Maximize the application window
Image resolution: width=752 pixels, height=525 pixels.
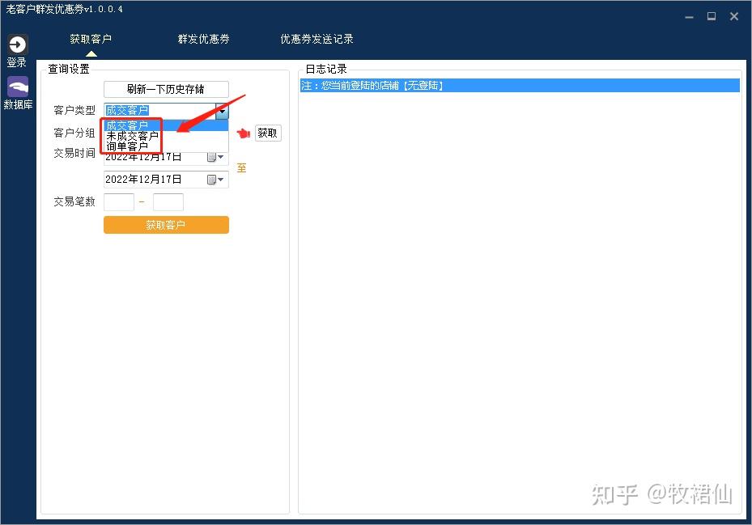712,16
